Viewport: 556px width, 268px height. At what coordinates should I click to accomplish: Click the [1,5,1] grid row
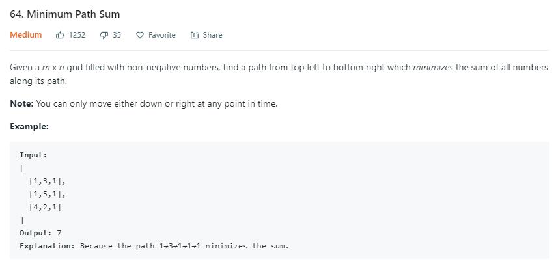point(48,194)
